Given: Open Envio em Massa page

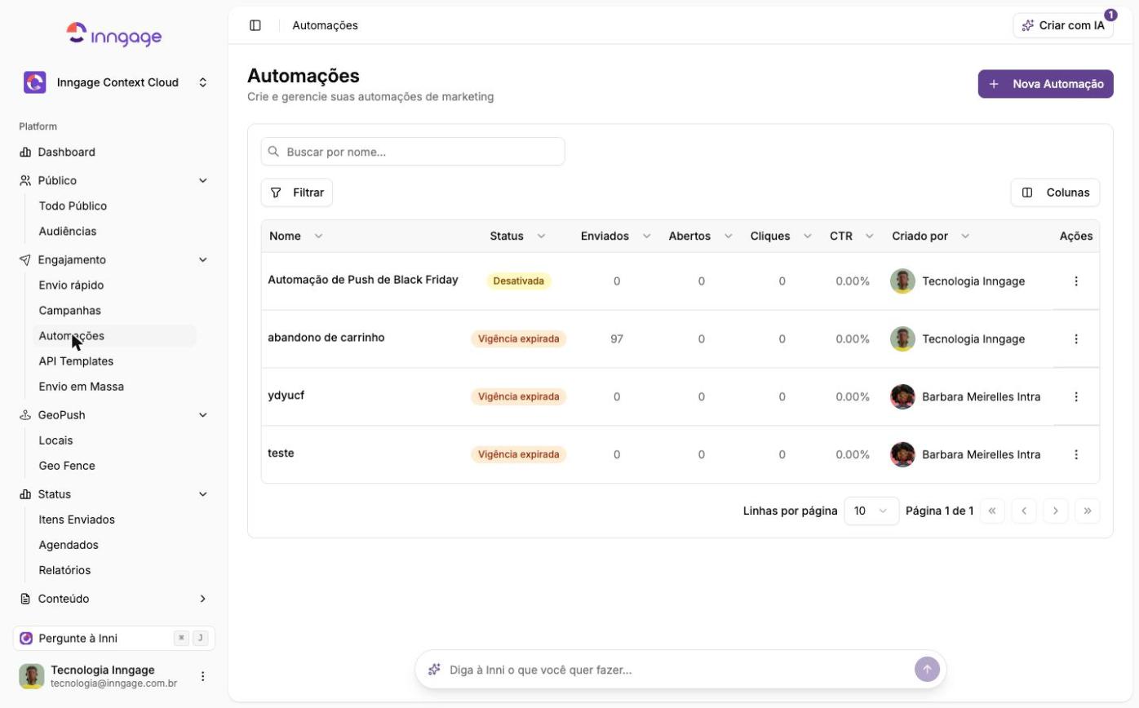Looking at the screenshot, I should point(114,386).
